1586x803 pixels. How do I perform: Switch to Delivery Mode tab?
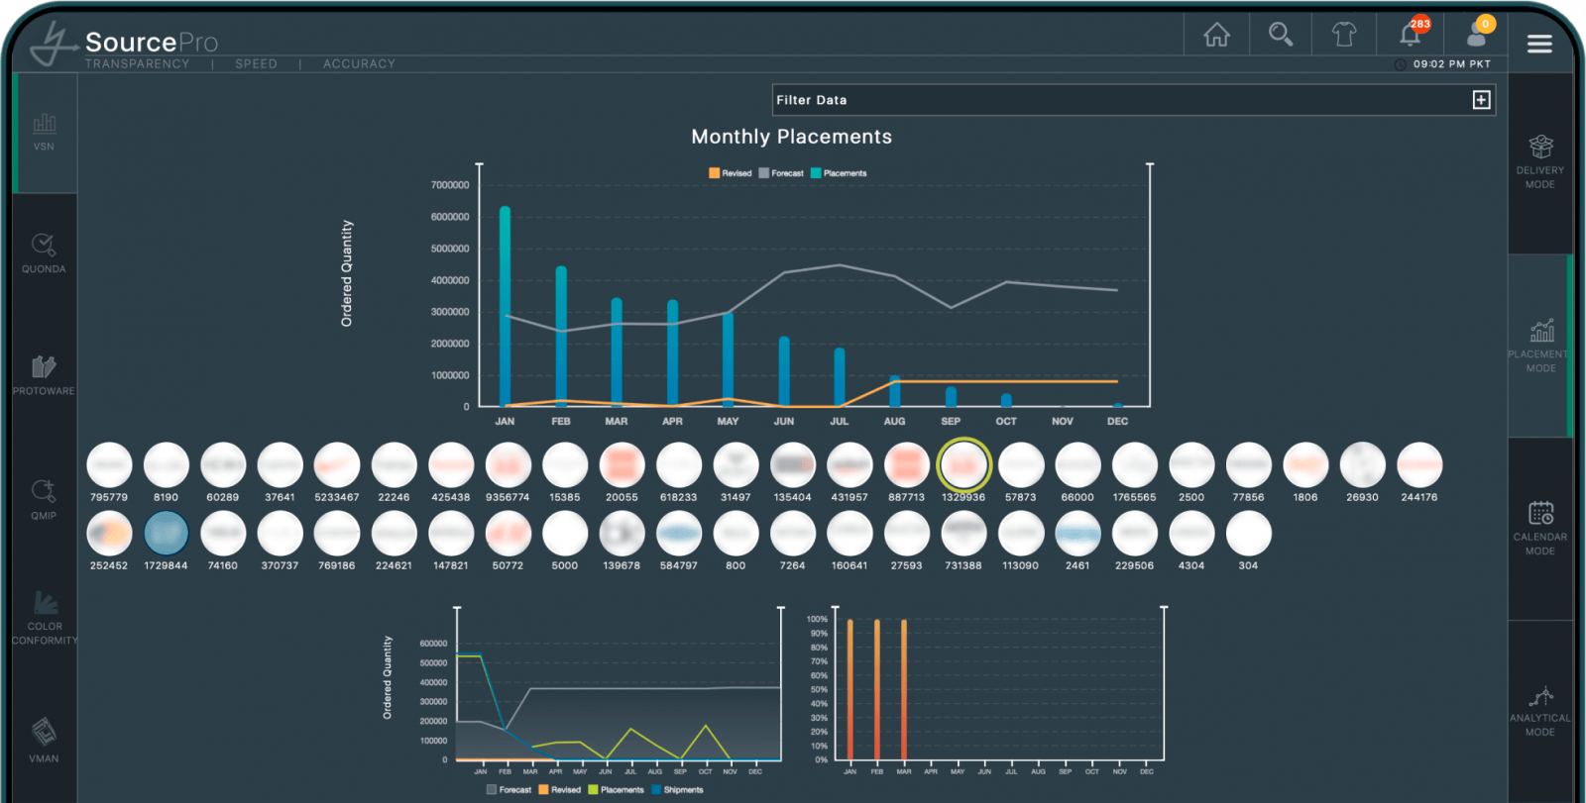(x=1540, y=161)
